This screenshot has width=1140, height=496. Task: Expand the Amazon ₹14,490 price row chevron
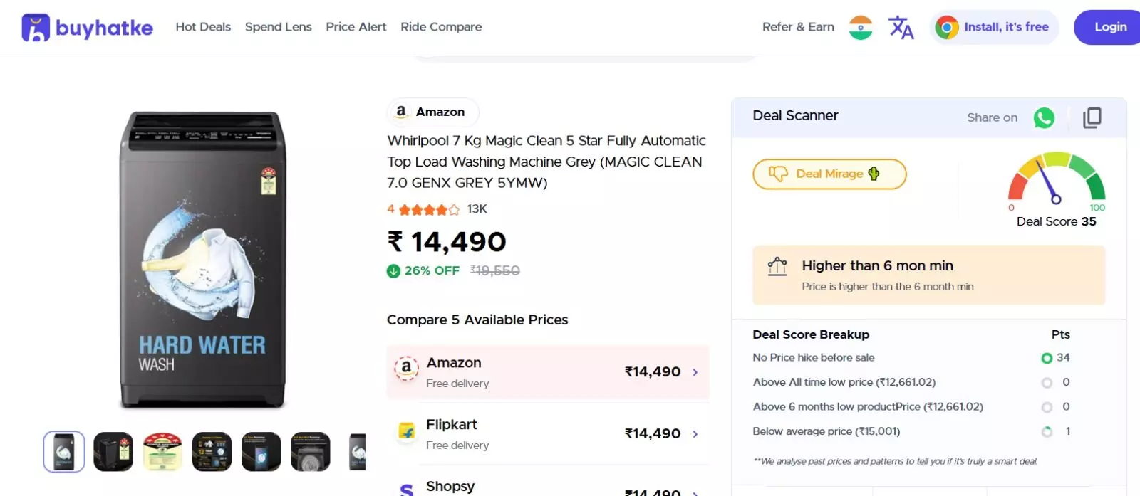[x=695, y=372]
